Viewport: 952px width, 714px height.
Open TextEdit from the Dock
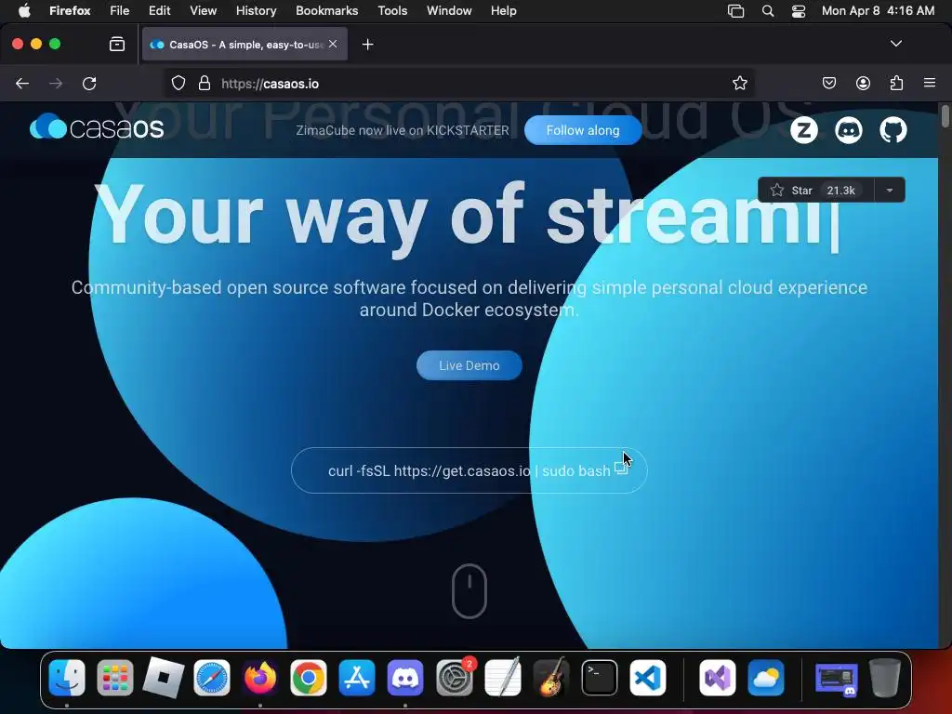coord(503,677)
